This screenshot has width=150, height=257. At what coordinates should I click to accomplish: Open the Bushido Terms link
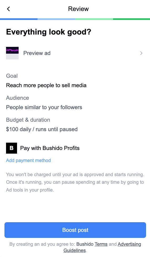tap(101, 244)
